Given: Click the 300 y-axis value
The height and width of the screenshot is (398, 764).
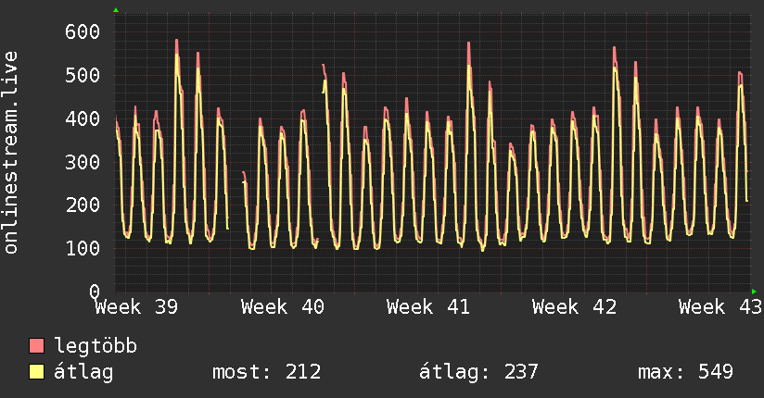Looking at the screenshot, I should 83,162.
